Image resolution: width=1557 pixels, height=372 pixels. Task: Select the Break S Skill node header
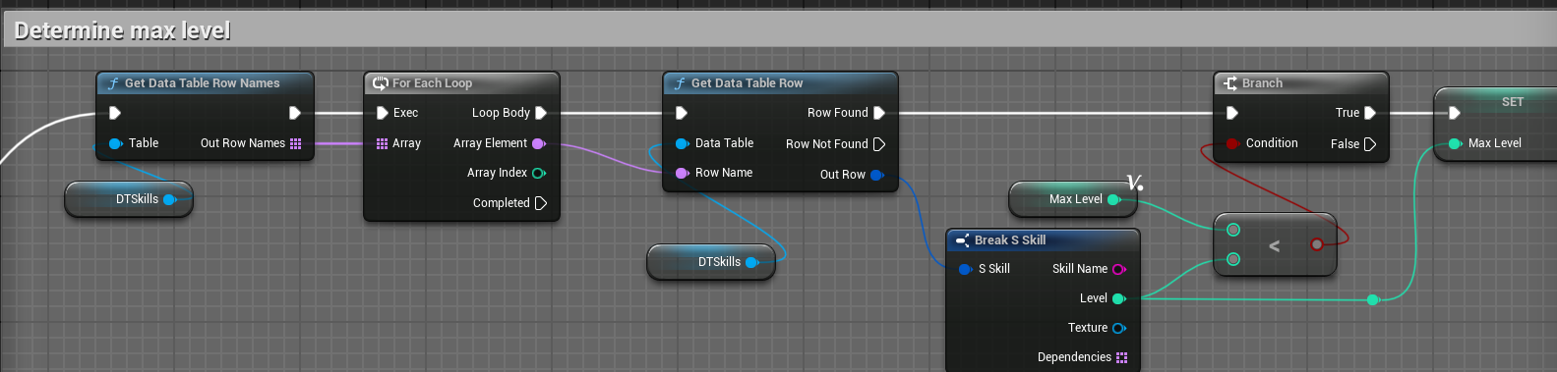coord(1043,240)
